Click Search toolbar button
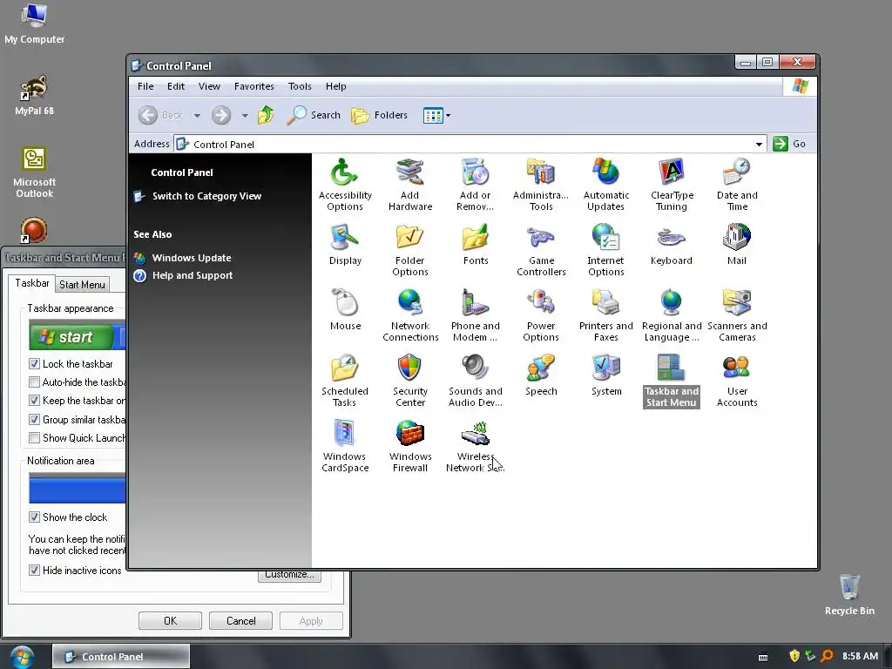 (x=314, y=116)
